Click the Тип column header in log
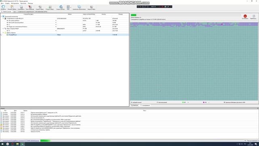259x146 pixels. click(x=5, y=110)
